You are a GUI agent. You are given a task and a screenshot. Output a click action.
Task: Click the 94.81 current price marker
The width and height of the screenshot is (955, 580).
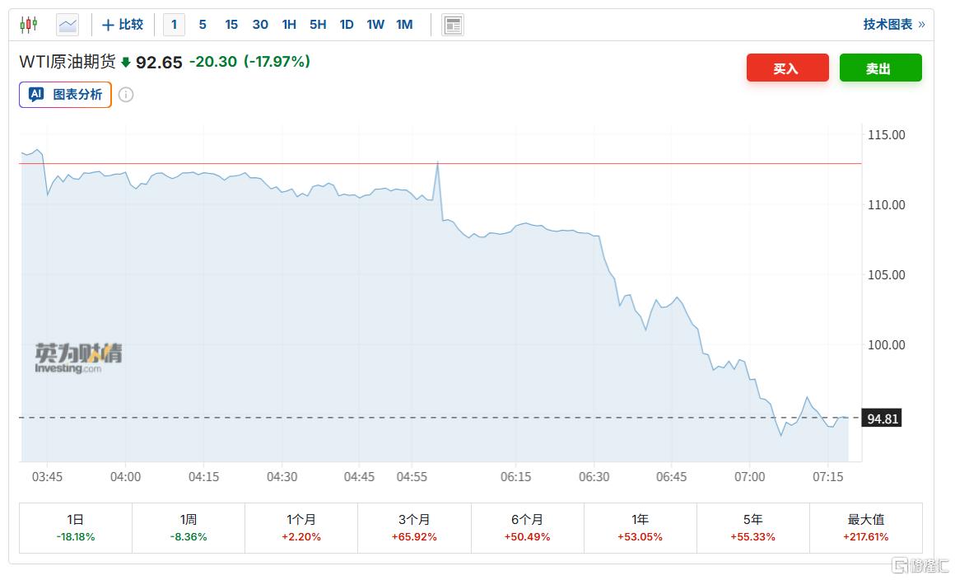tap(882, 419)
